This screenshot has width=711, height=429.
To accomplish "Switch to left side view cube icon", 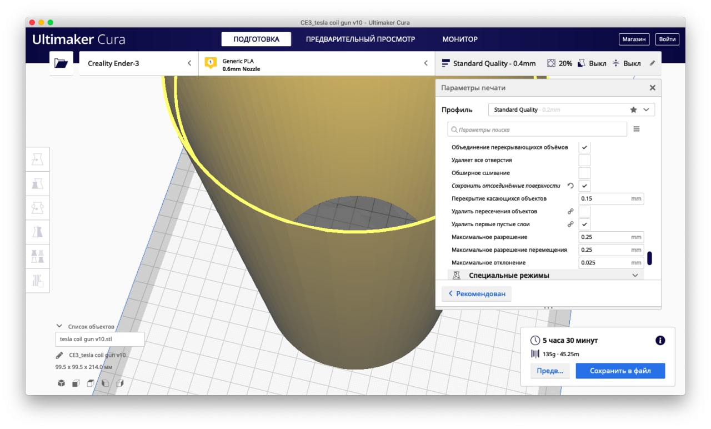I will click(x=104, y=383).
